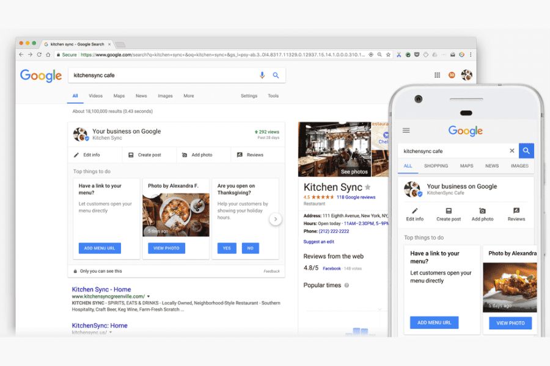Open Chrome's three-dot menu
This screenshot has height=366, width=550.
(471, 55)
